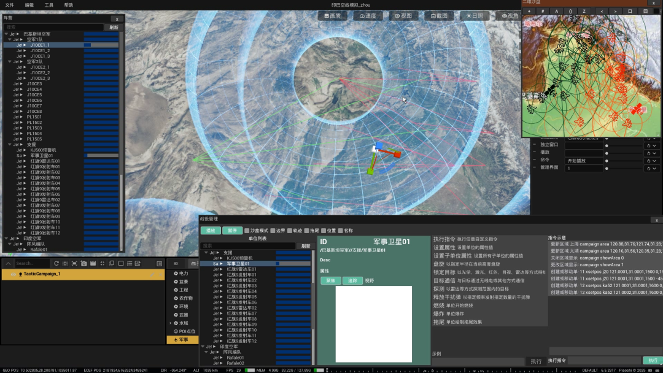Click the A button in 2D sandbox toolbar
663x373 pixels.
click(x=556, y=12)
